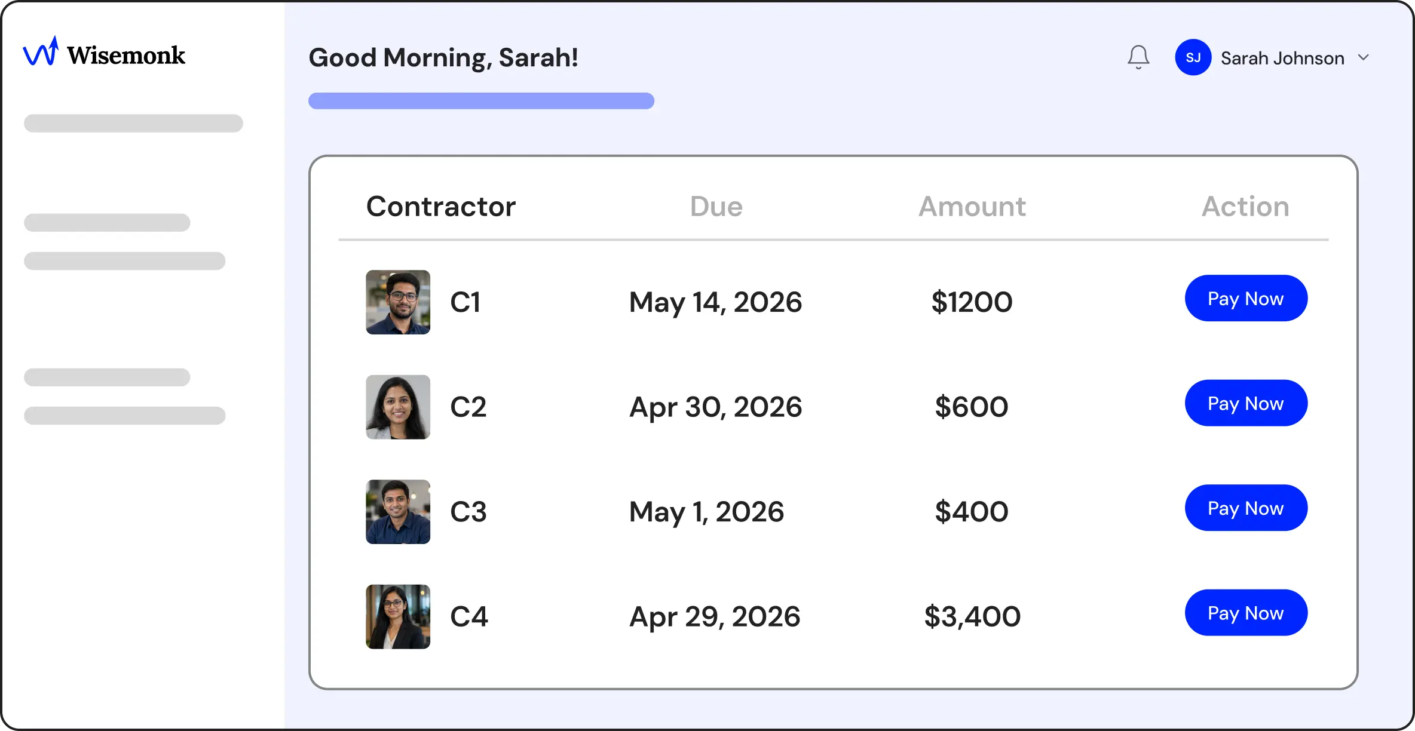Click the $1200 amount
1415x731 pixels.
click(972, 302)
